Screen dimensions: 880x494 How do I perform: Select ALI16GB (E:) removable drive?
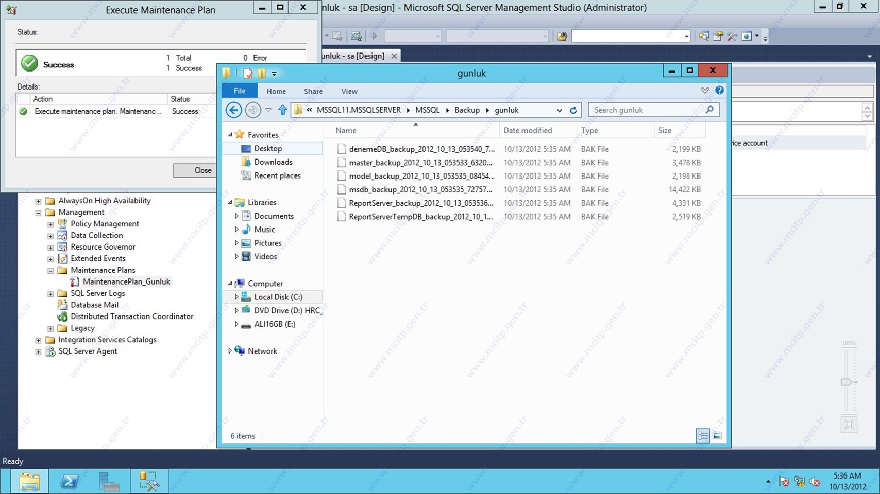click(275, 324)
